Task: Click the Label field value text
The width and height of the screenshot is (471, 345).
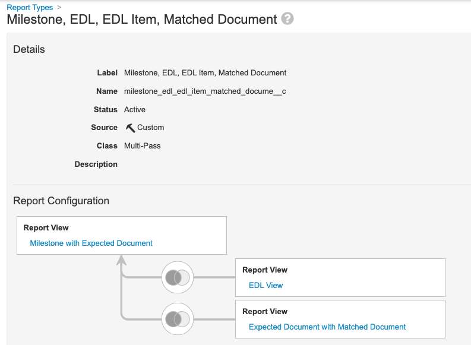Action: click(x=205, y=73)
